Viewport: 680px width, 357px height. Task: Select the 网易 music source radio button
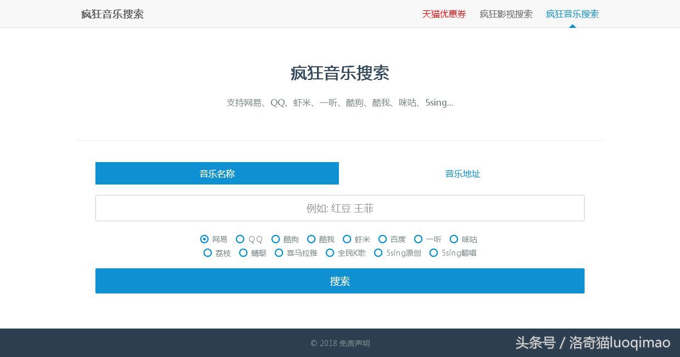pyautogui.click(x=204, y=239)
